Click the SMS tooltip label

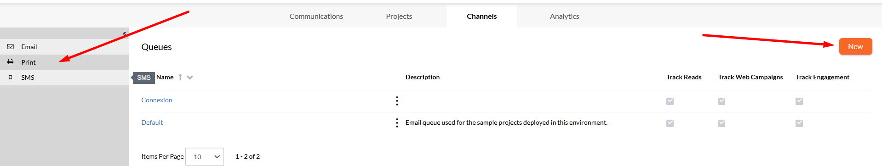click(x=143, y=77)
